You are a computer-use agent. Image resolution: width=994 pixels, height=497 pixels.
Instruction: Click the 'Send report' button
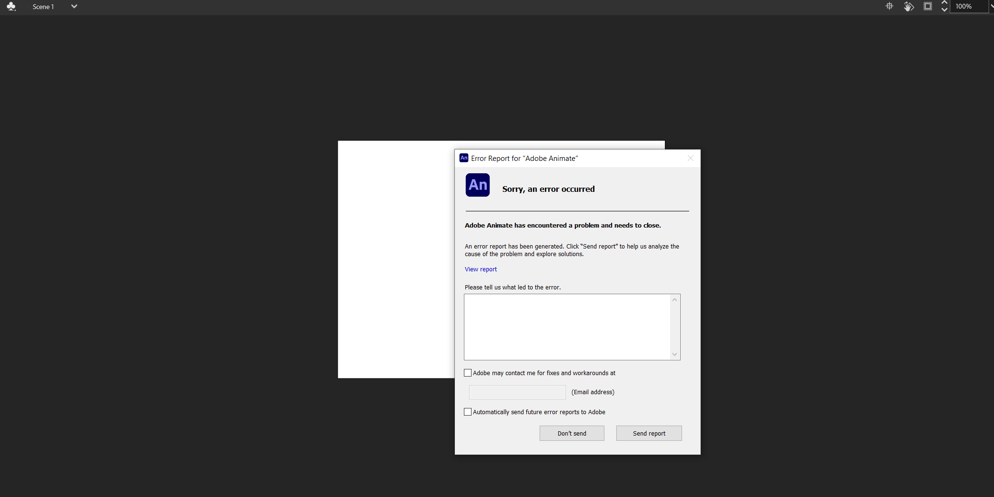(x=649, y=433)
